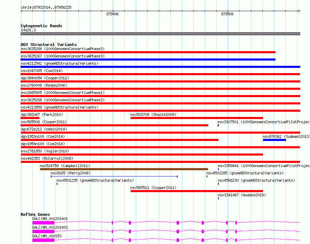Image resolution: width=310 pixels, height=244 pixels.
Task: Click dgv1953n100 (Coe2014) label
Action: tap(43, 136)
